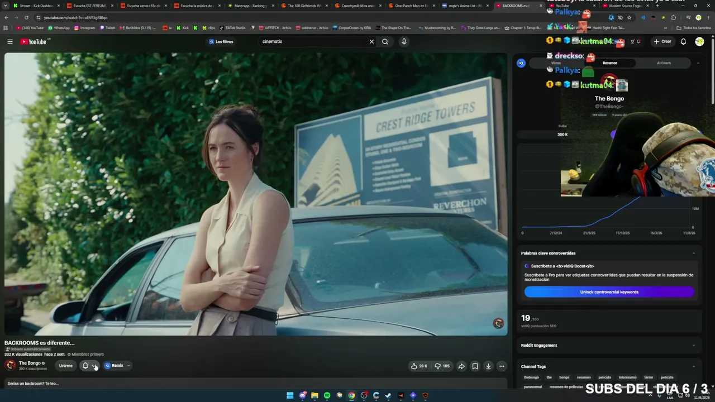Click the 'thebongo' channel tag

531,377
